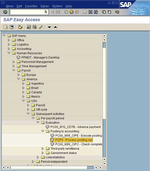Click the Create New Session icon

click(104, 12)
